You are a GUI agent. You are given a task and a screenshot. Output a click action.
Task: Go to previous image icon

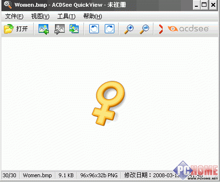[43, 29]
